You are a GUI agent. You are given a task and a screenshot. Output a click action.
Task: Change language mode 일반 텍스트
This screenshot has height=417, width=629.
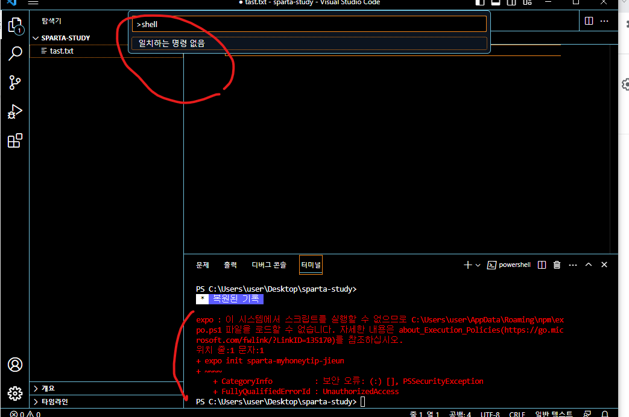tap(554, 414)
